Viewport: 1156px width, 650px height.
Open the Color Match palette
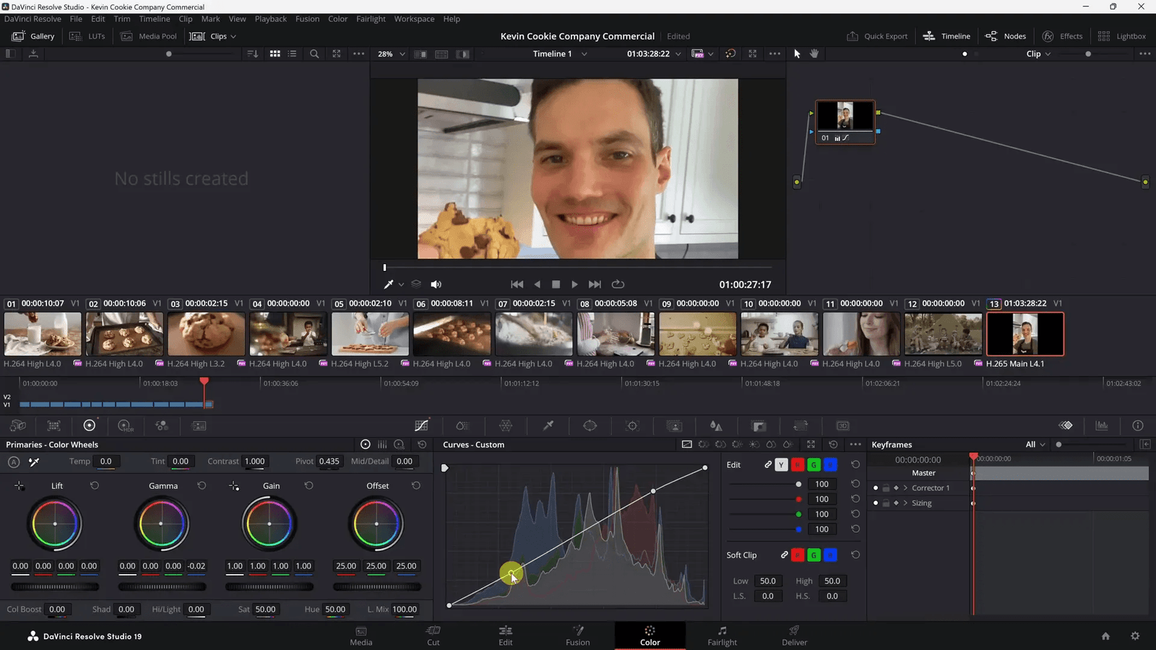[53, 426]
